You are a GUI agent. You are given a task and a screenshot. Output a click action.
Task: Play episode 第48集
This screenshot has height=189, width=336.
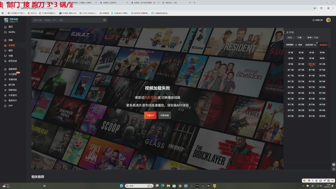coord(322,116)
